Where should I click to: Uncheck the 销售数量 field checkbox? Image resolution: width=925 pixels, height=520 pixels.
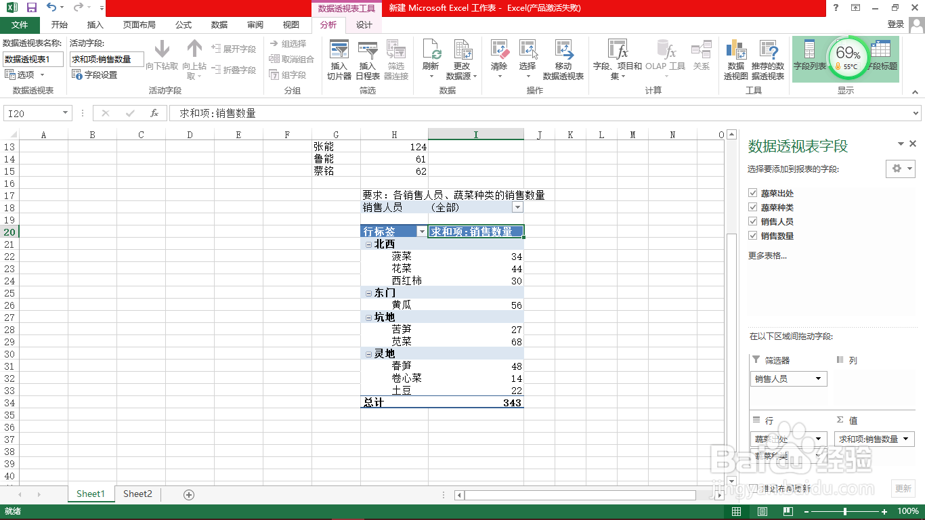point(753,234)
